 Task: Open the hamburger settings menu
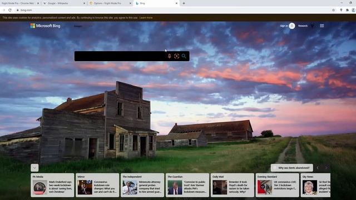[322, 26]
